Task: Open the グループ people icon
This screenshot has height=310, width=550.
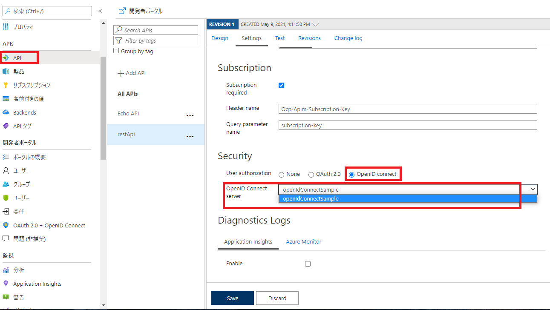Action: (x=6, y=184)
